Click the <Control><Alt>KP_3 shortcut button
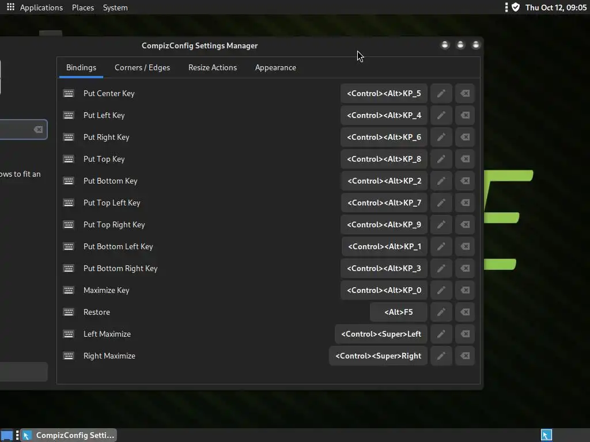Image resolution: width=590 pixels, height=442 pixels. coord(384,268)
